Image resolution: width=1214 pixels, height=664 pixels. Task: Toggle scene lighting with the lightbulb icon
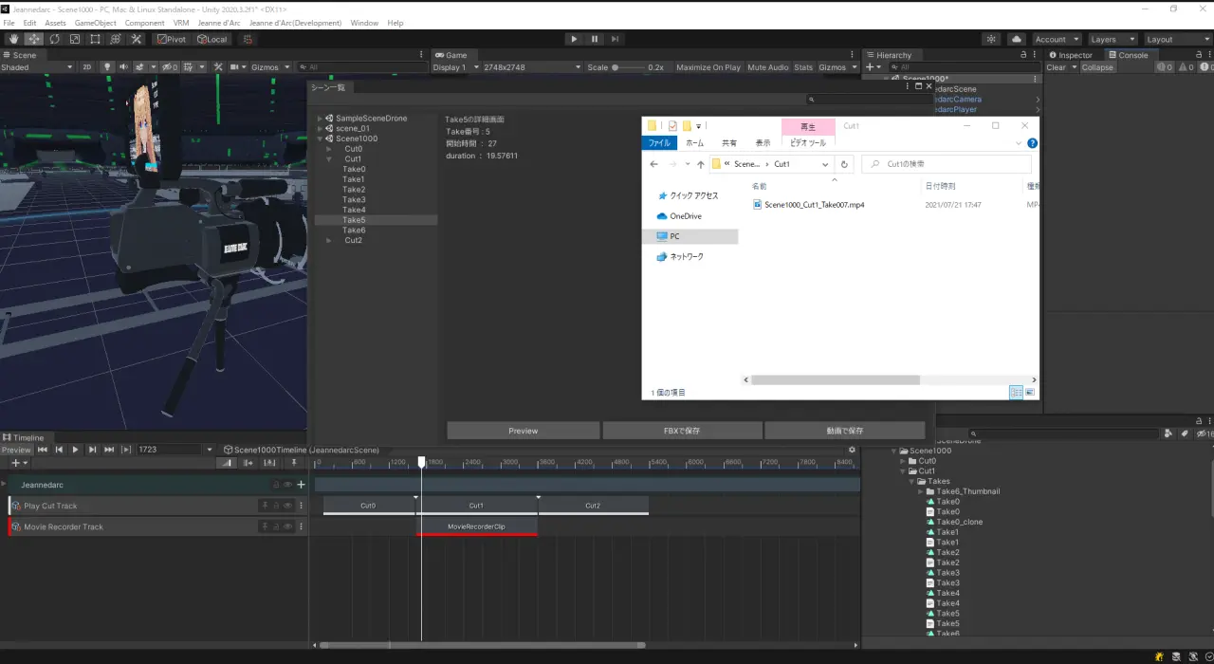coord(107,67)
